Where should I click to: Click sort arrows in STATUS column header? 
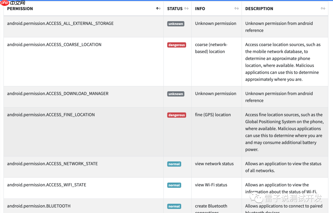(186, 9)
